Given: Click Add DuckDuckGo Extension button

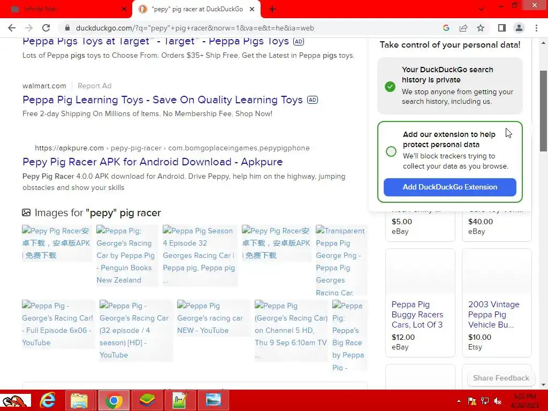Looking at the screenshot, I should 450,187.
